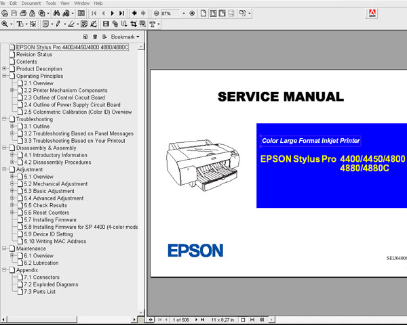Select the Link tool chain icon
This screenshot has height=325, width=407.
tap(115, 24)
